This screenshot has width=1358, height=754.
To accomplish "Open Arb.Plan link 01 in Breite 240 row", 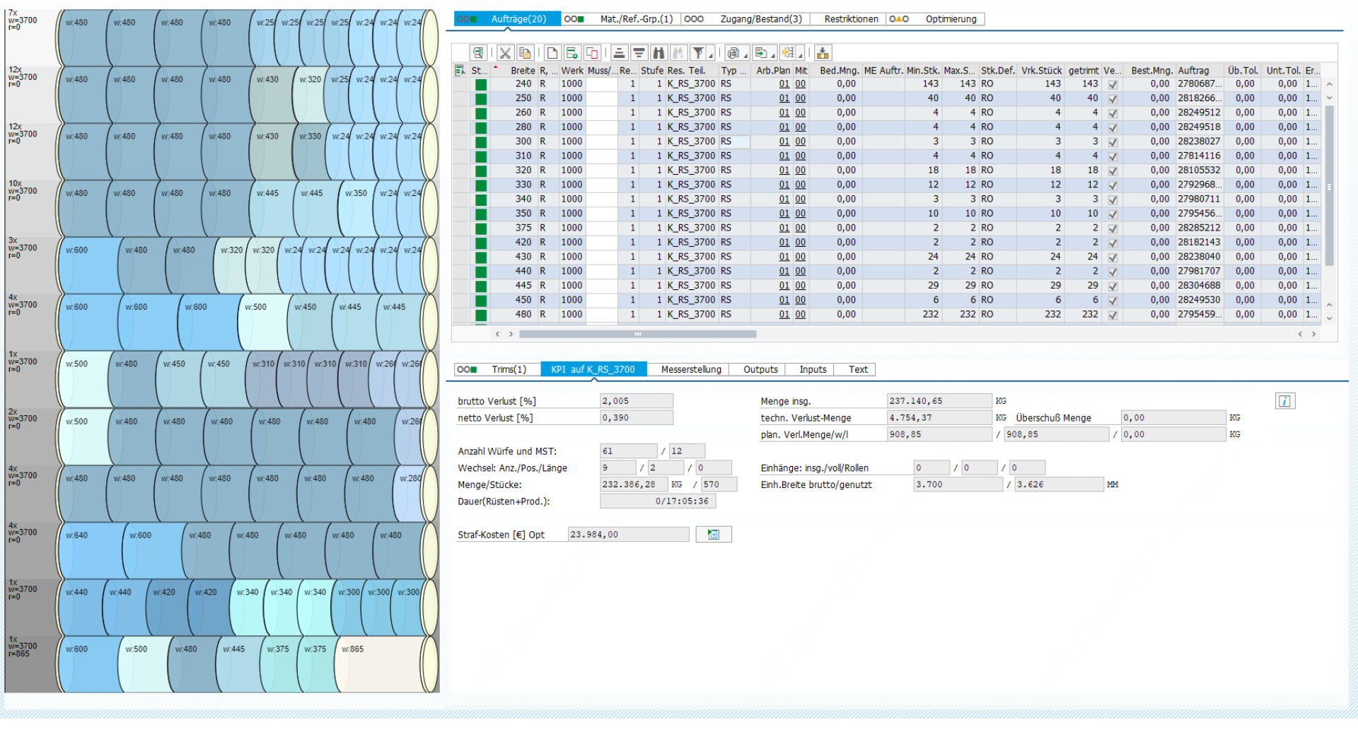I will 784,84.
